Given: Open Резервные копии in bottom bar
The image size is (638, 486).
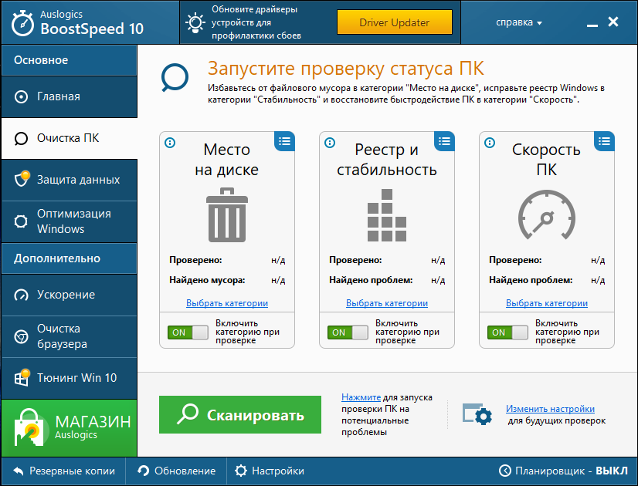Looking at the screenshot, I should click(64, 471).
